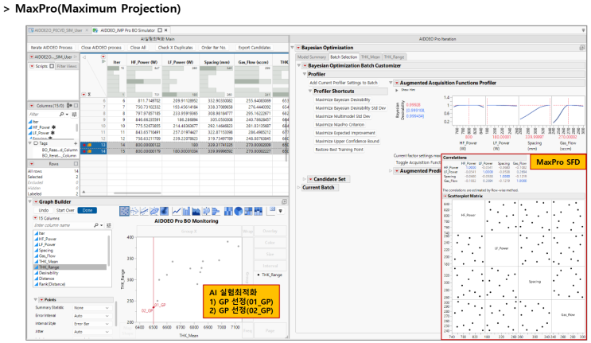Collapse the Profiler outline section
The width and height of the screenshot is (591, 343).
(x=305, y=74)
